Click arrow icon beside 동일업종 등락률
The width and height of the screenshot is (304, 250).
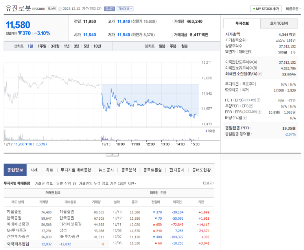[251, 134]
